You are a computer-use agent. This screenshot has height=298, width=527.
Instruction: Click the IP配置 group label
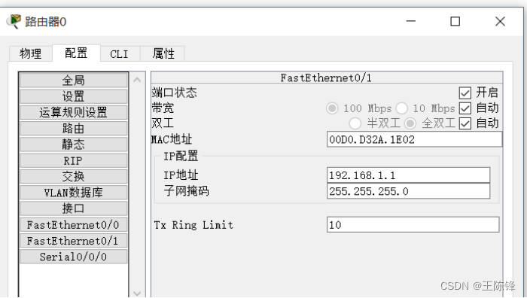181,157
